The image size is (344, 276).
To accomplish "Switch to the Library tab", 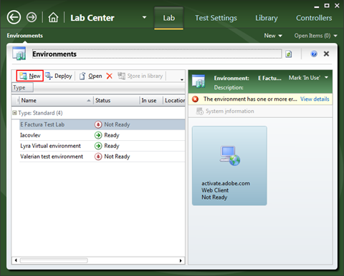I will pyautogui.click(x=267, y=18).
